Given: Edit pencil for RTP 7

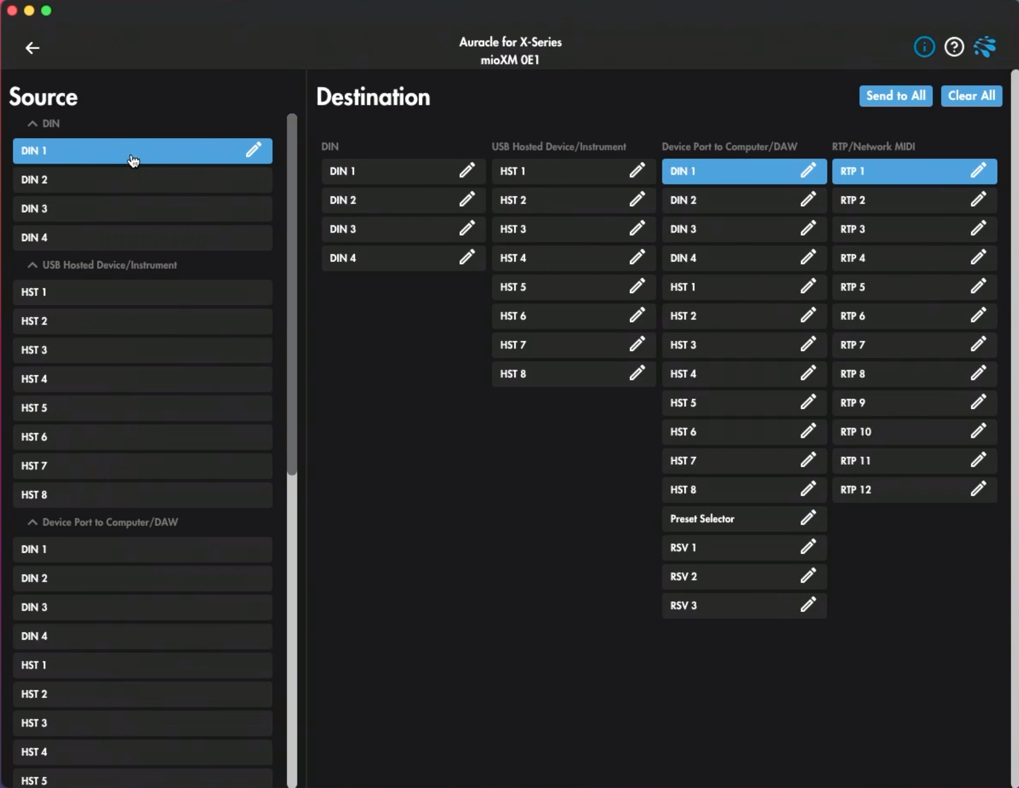Looking at the screenshot, I should [x=978, y=344].
